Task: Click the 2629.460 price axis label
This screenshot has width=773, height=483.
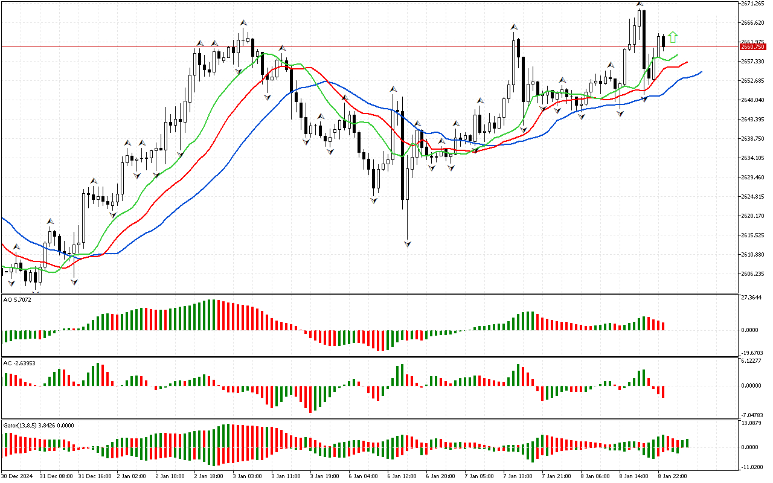Action: coord(752,178)
